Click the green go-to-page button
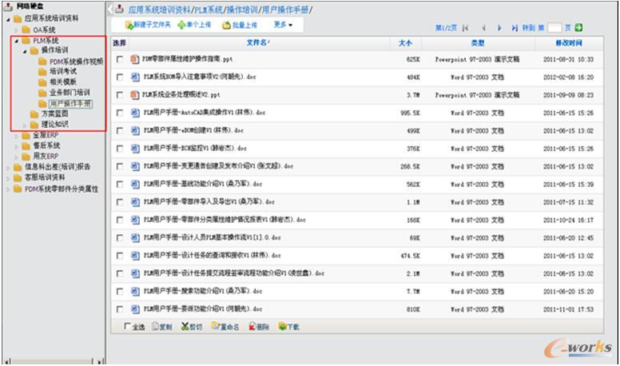620x366 pixels. pyautogui.click(x=578, y=27)
